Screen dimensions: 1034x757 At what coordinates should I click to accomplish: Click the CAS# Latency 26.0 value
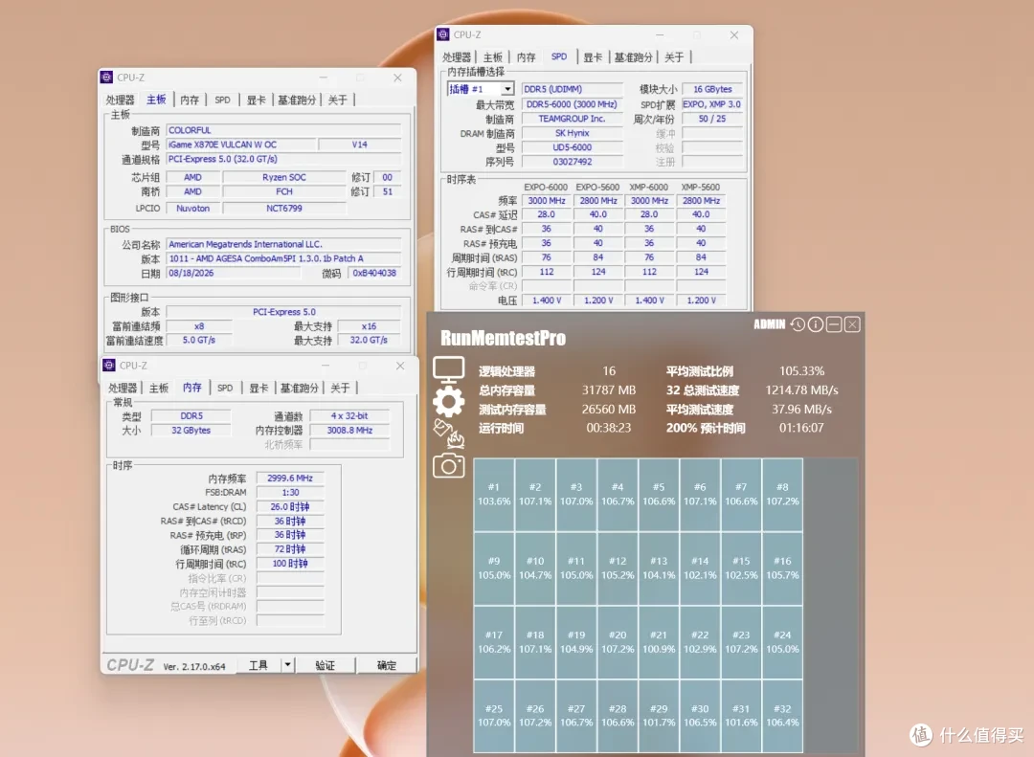[290, 506]
